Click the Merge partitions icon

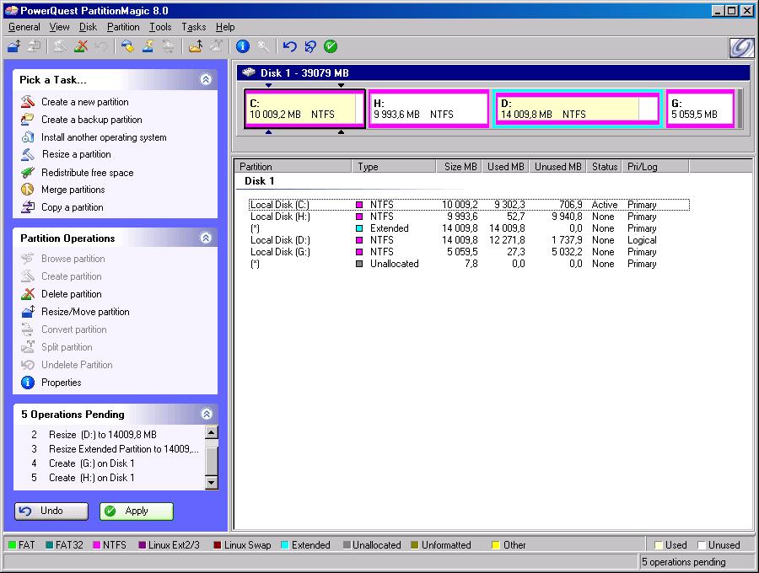[x=28, y=190]
